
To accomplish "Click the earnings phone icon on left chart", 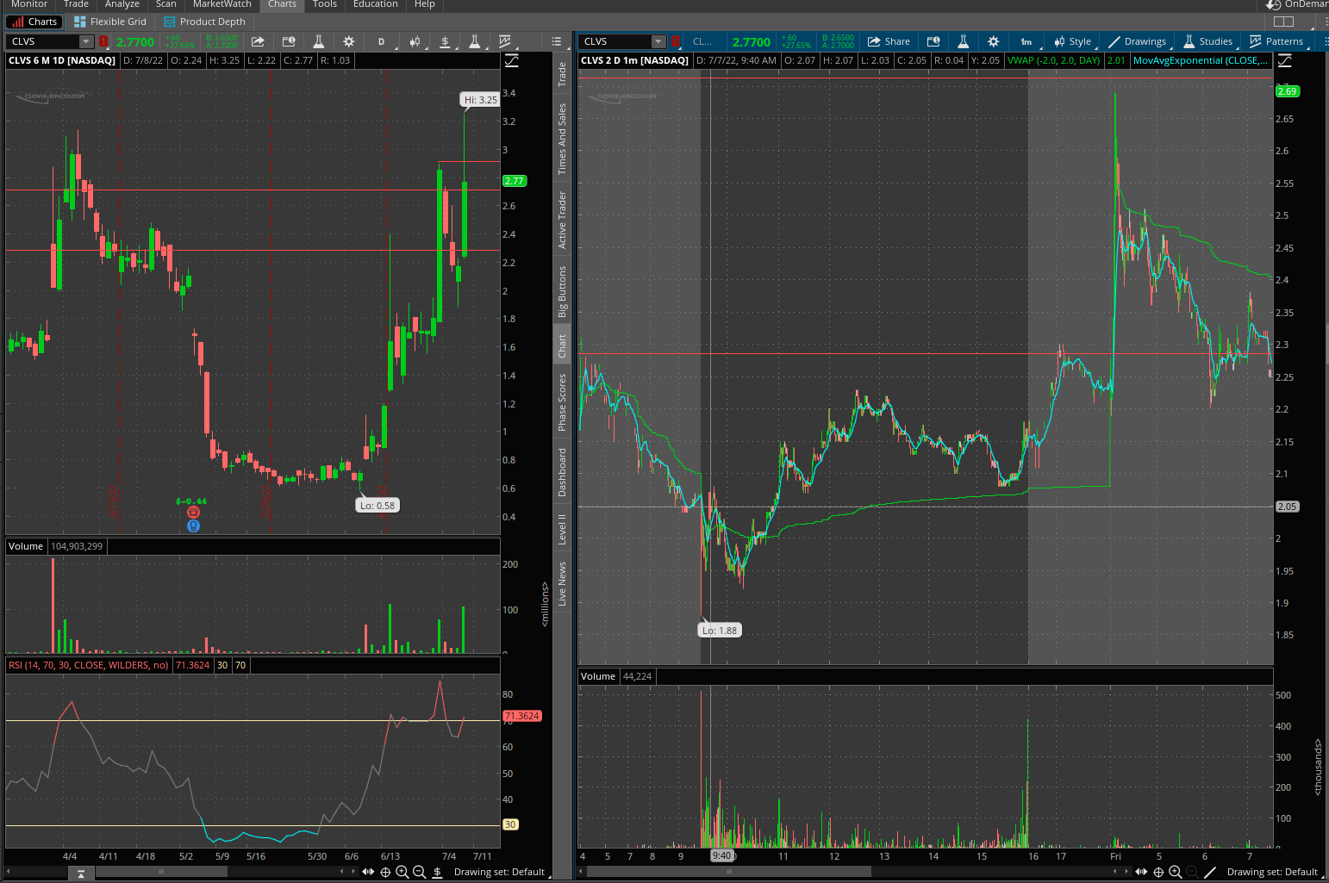I will coord(193,513).
